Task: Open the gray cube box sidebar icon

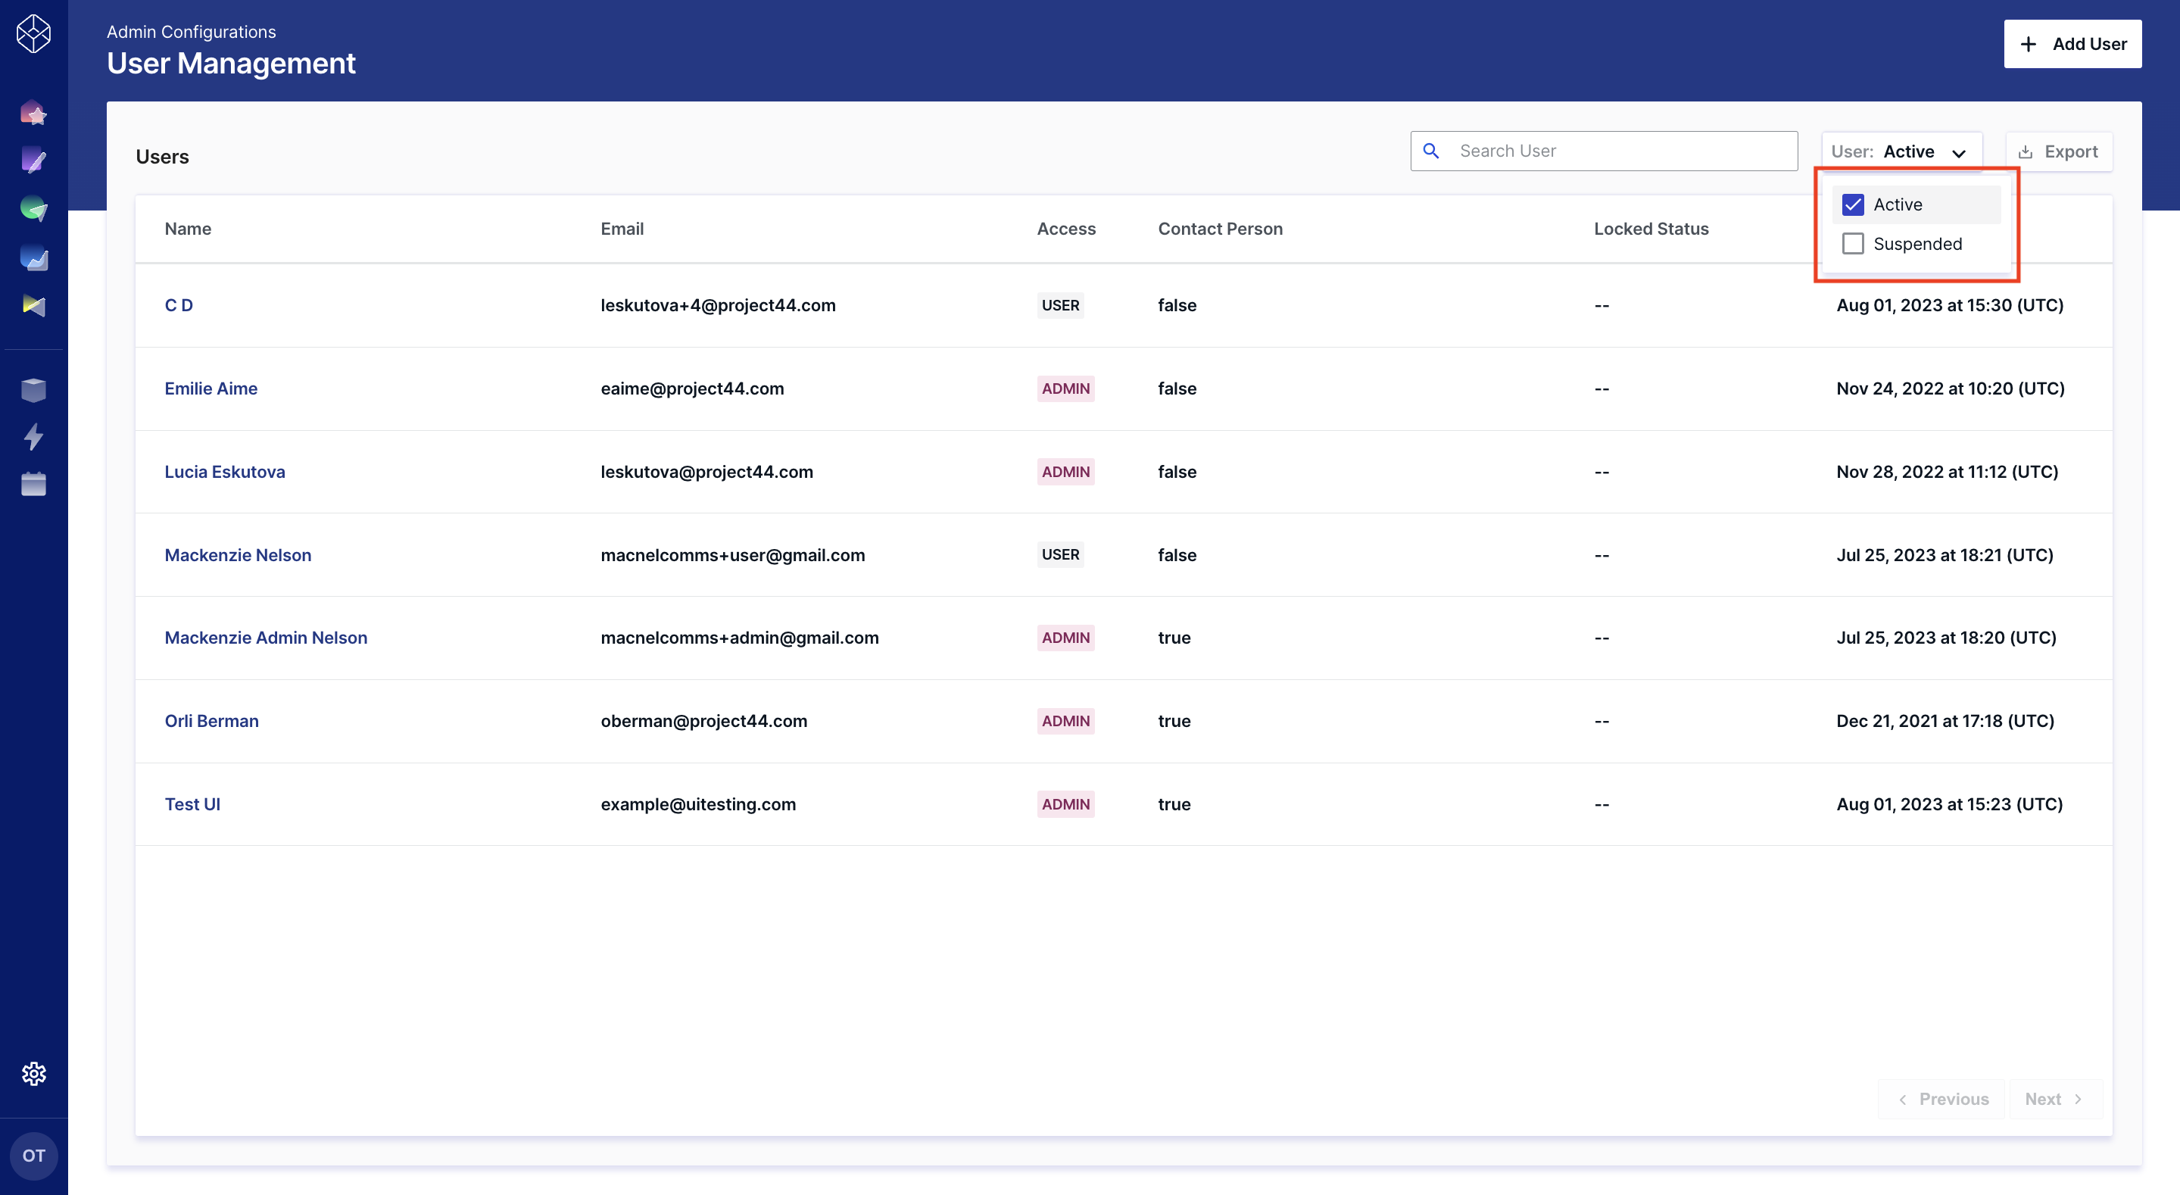Action: (34, 389)
